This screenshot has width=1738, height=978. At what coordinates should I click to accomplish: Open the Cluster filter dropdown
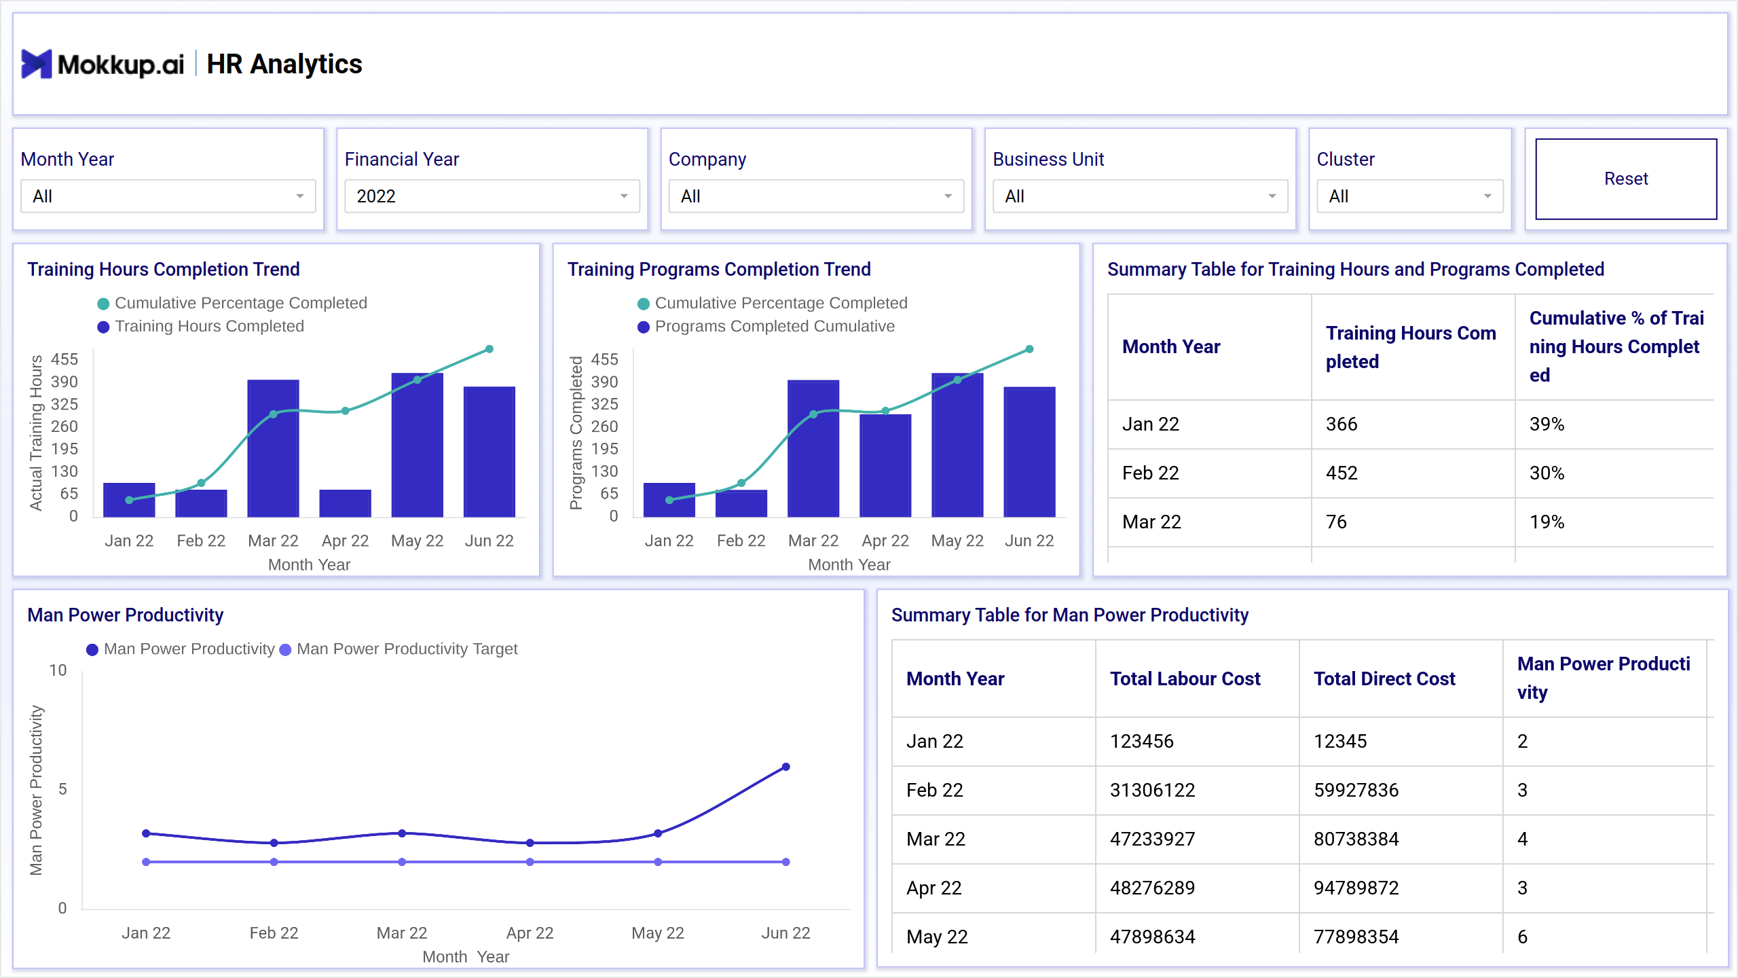coord(1410,196)
